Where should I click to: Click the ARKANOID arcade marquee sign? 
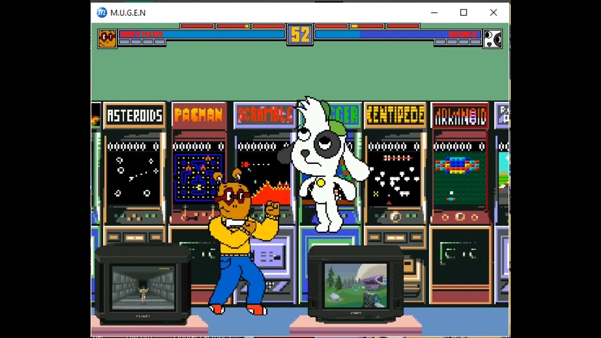click(460, 115)
